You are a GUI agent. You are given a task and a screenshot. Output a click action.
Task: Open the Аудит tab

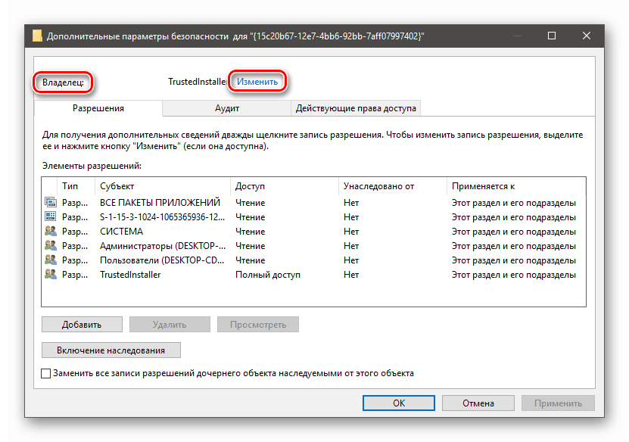(226, 108)
